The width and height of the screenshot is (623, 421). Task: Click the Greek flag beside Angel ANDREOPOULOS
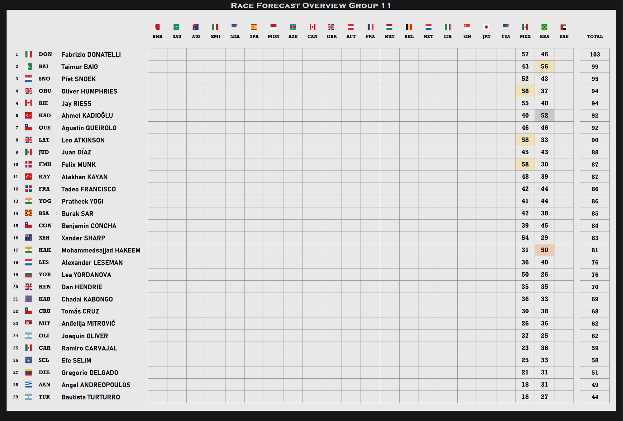pos(28,385)
